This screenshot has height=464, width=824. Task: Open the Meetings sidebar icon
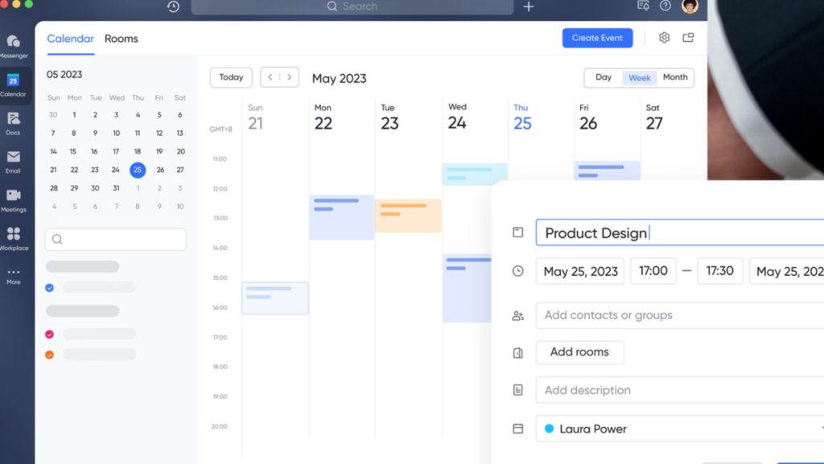click(x=14, y=197)
